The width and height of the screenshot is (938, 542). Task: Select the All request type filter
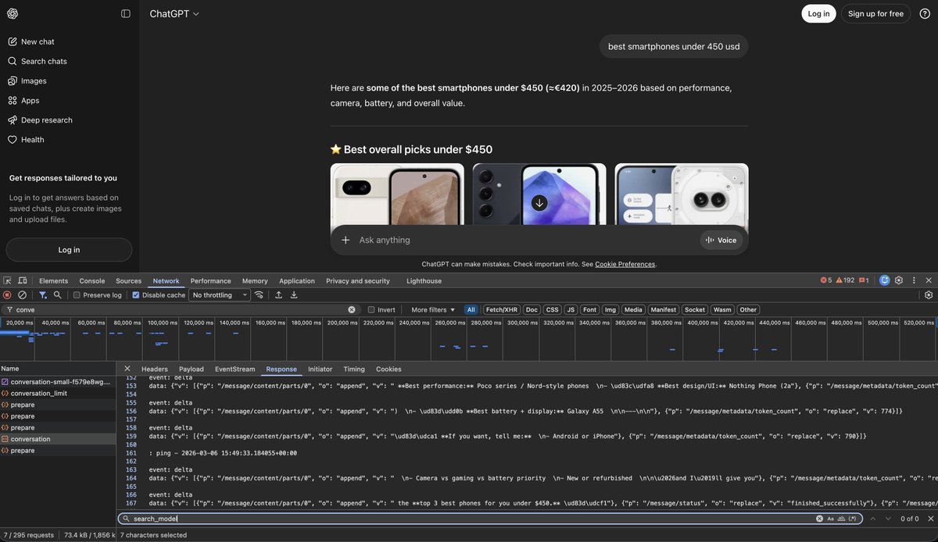point(471,310)
